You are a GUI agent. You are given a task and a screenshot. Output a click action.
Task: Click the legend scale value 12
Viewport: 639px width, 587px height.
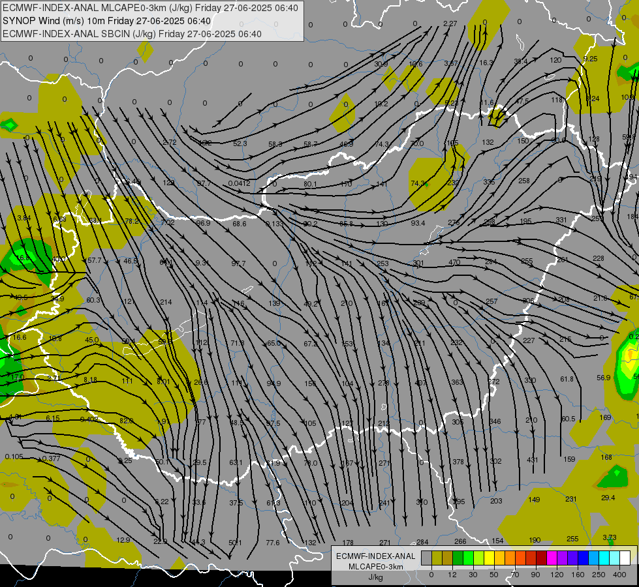[x=452, y=575]
